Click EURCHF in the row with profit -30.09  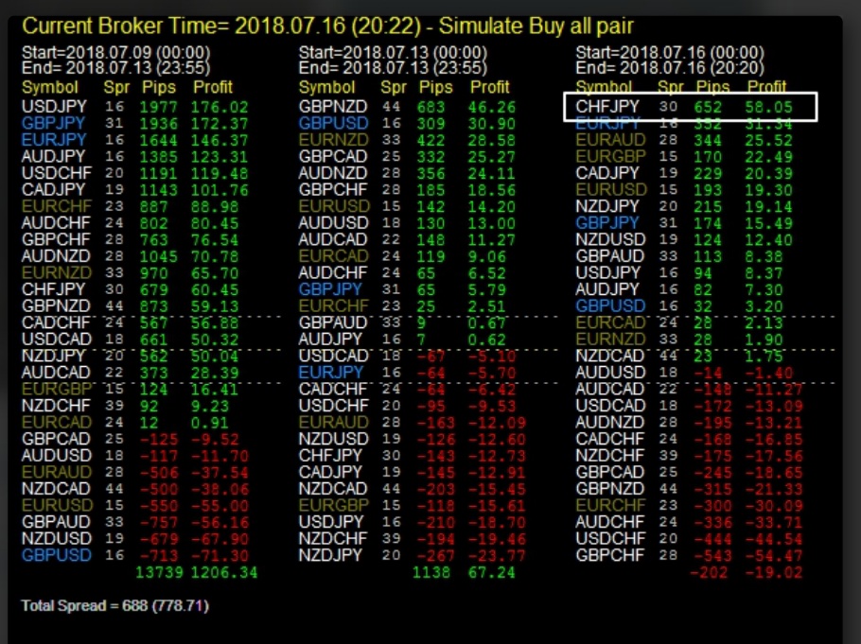610,506
